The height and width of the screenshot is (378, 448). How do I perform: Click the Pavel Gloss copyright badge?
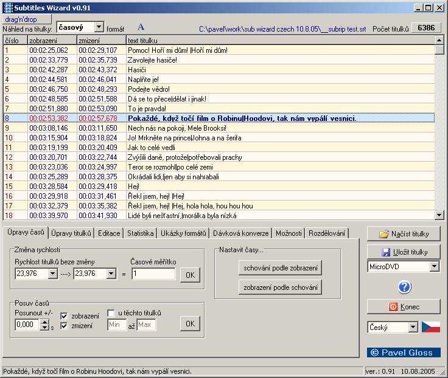403,352
